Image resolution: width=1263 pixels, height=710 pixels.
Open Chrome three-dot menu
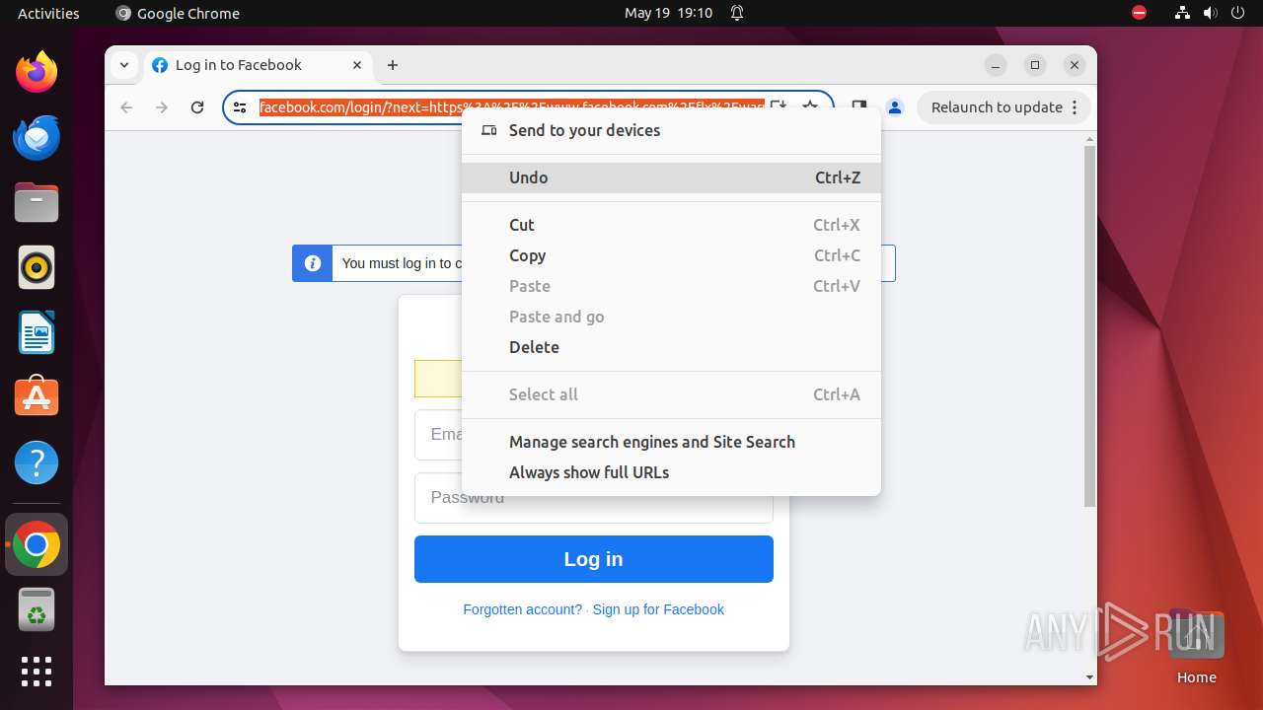pyautogui.click(x=1076, y=107)
